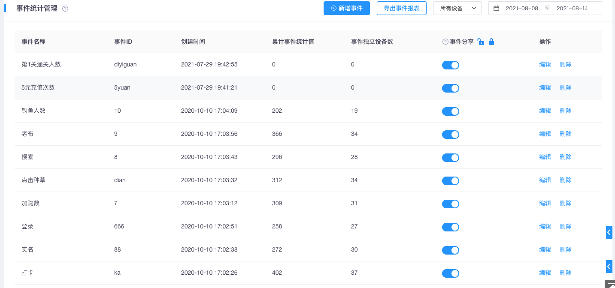Delete the 老布 event
The image size is (615, 288).
pyautogui.click(x=566, y=134)
